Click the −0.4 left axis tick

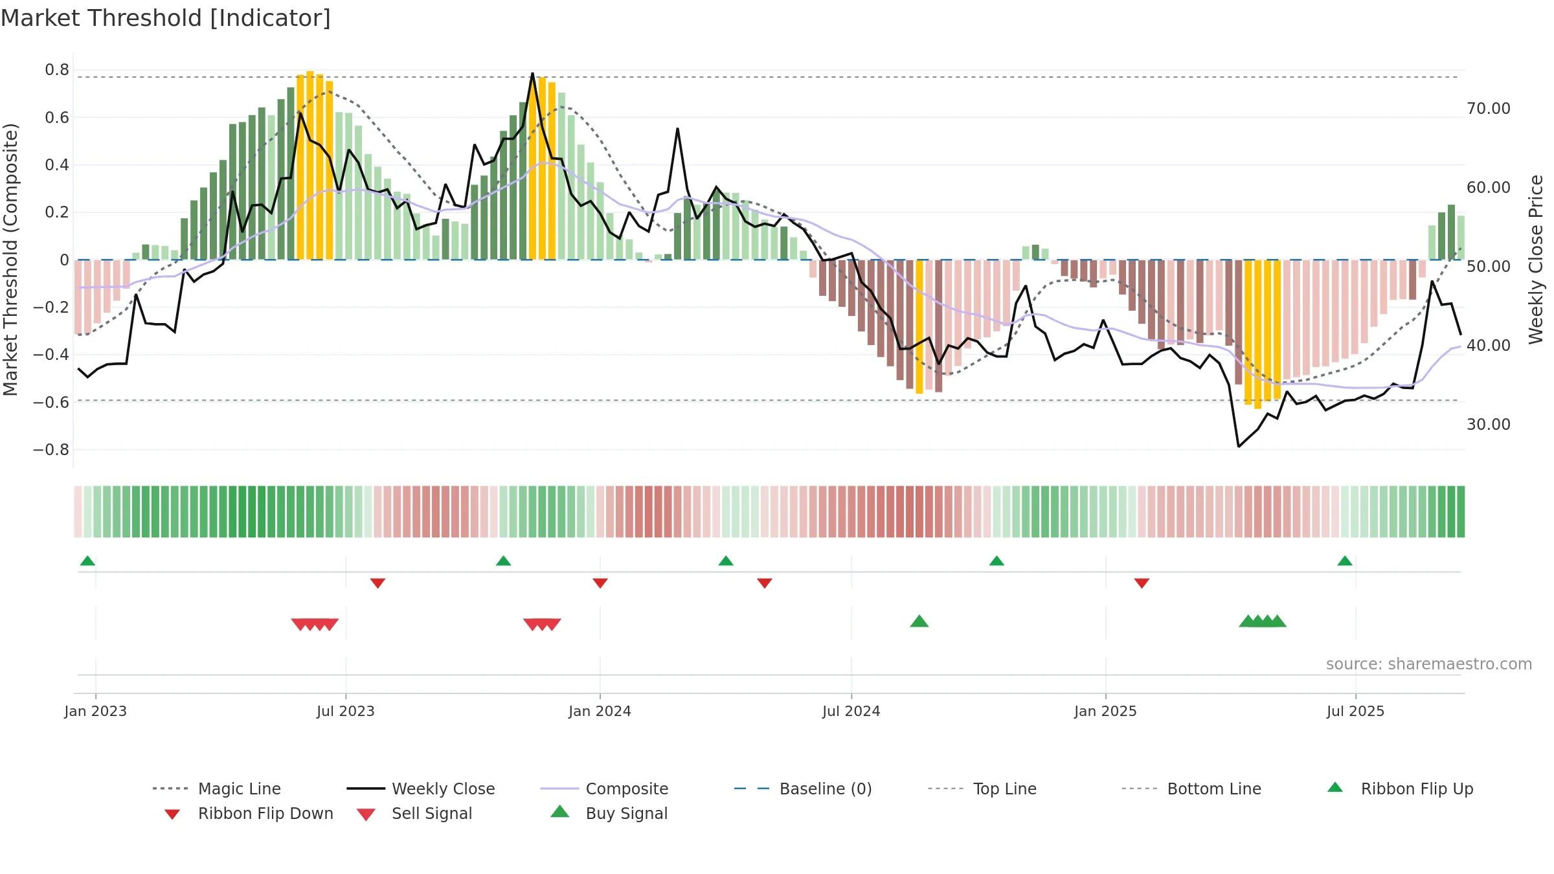tap(51, 355)
